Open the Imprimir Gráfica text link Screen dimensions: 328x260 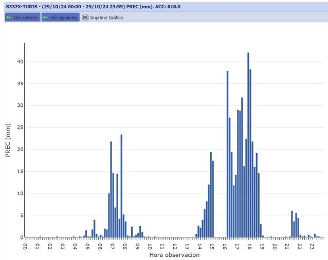pyautogui.click(x=106, y=17)
